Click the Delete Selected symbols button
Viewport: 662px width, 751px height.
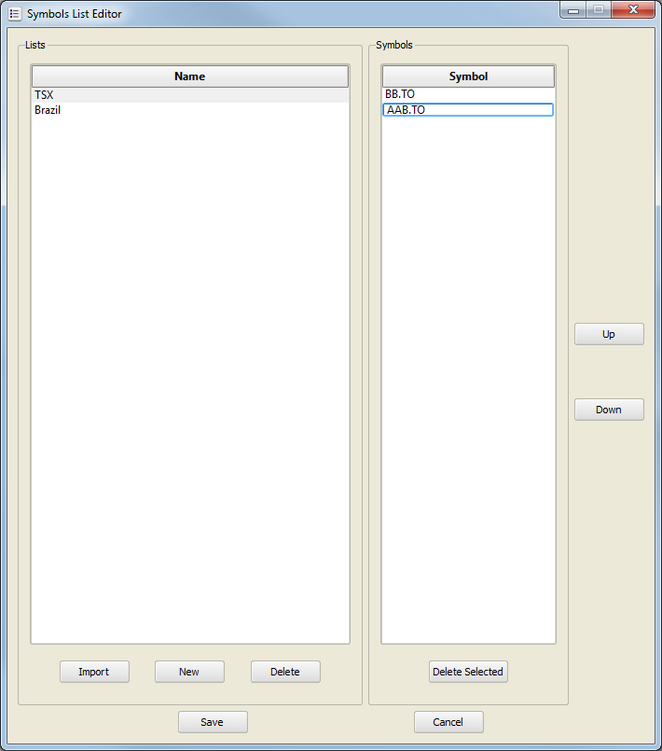click(468, 672)
